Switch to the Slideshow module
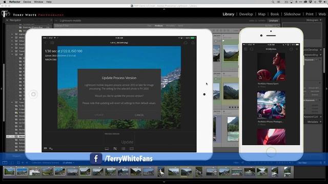The image size is (328, 184). (292, 14)
